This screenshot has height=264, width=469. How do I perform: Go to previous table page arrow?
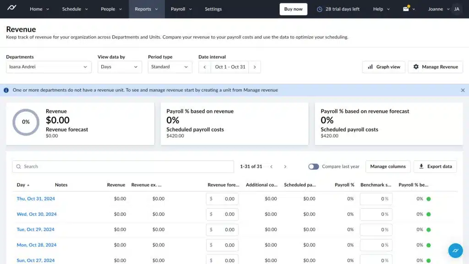click(272, 166)
